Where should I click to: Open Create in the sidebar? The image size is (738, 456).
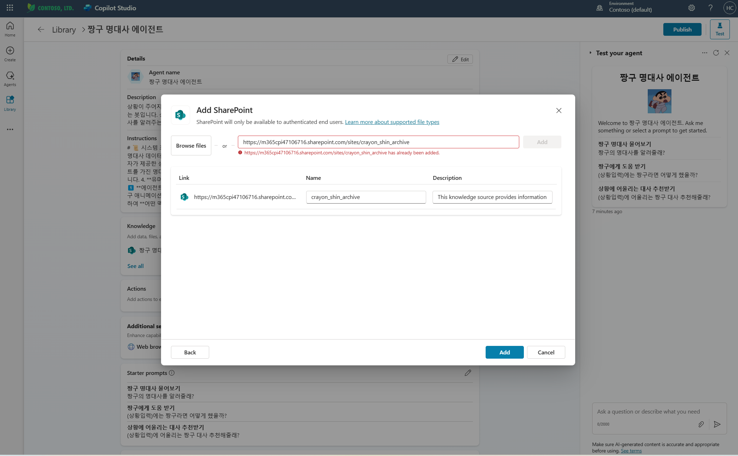[x=10, y=54]
